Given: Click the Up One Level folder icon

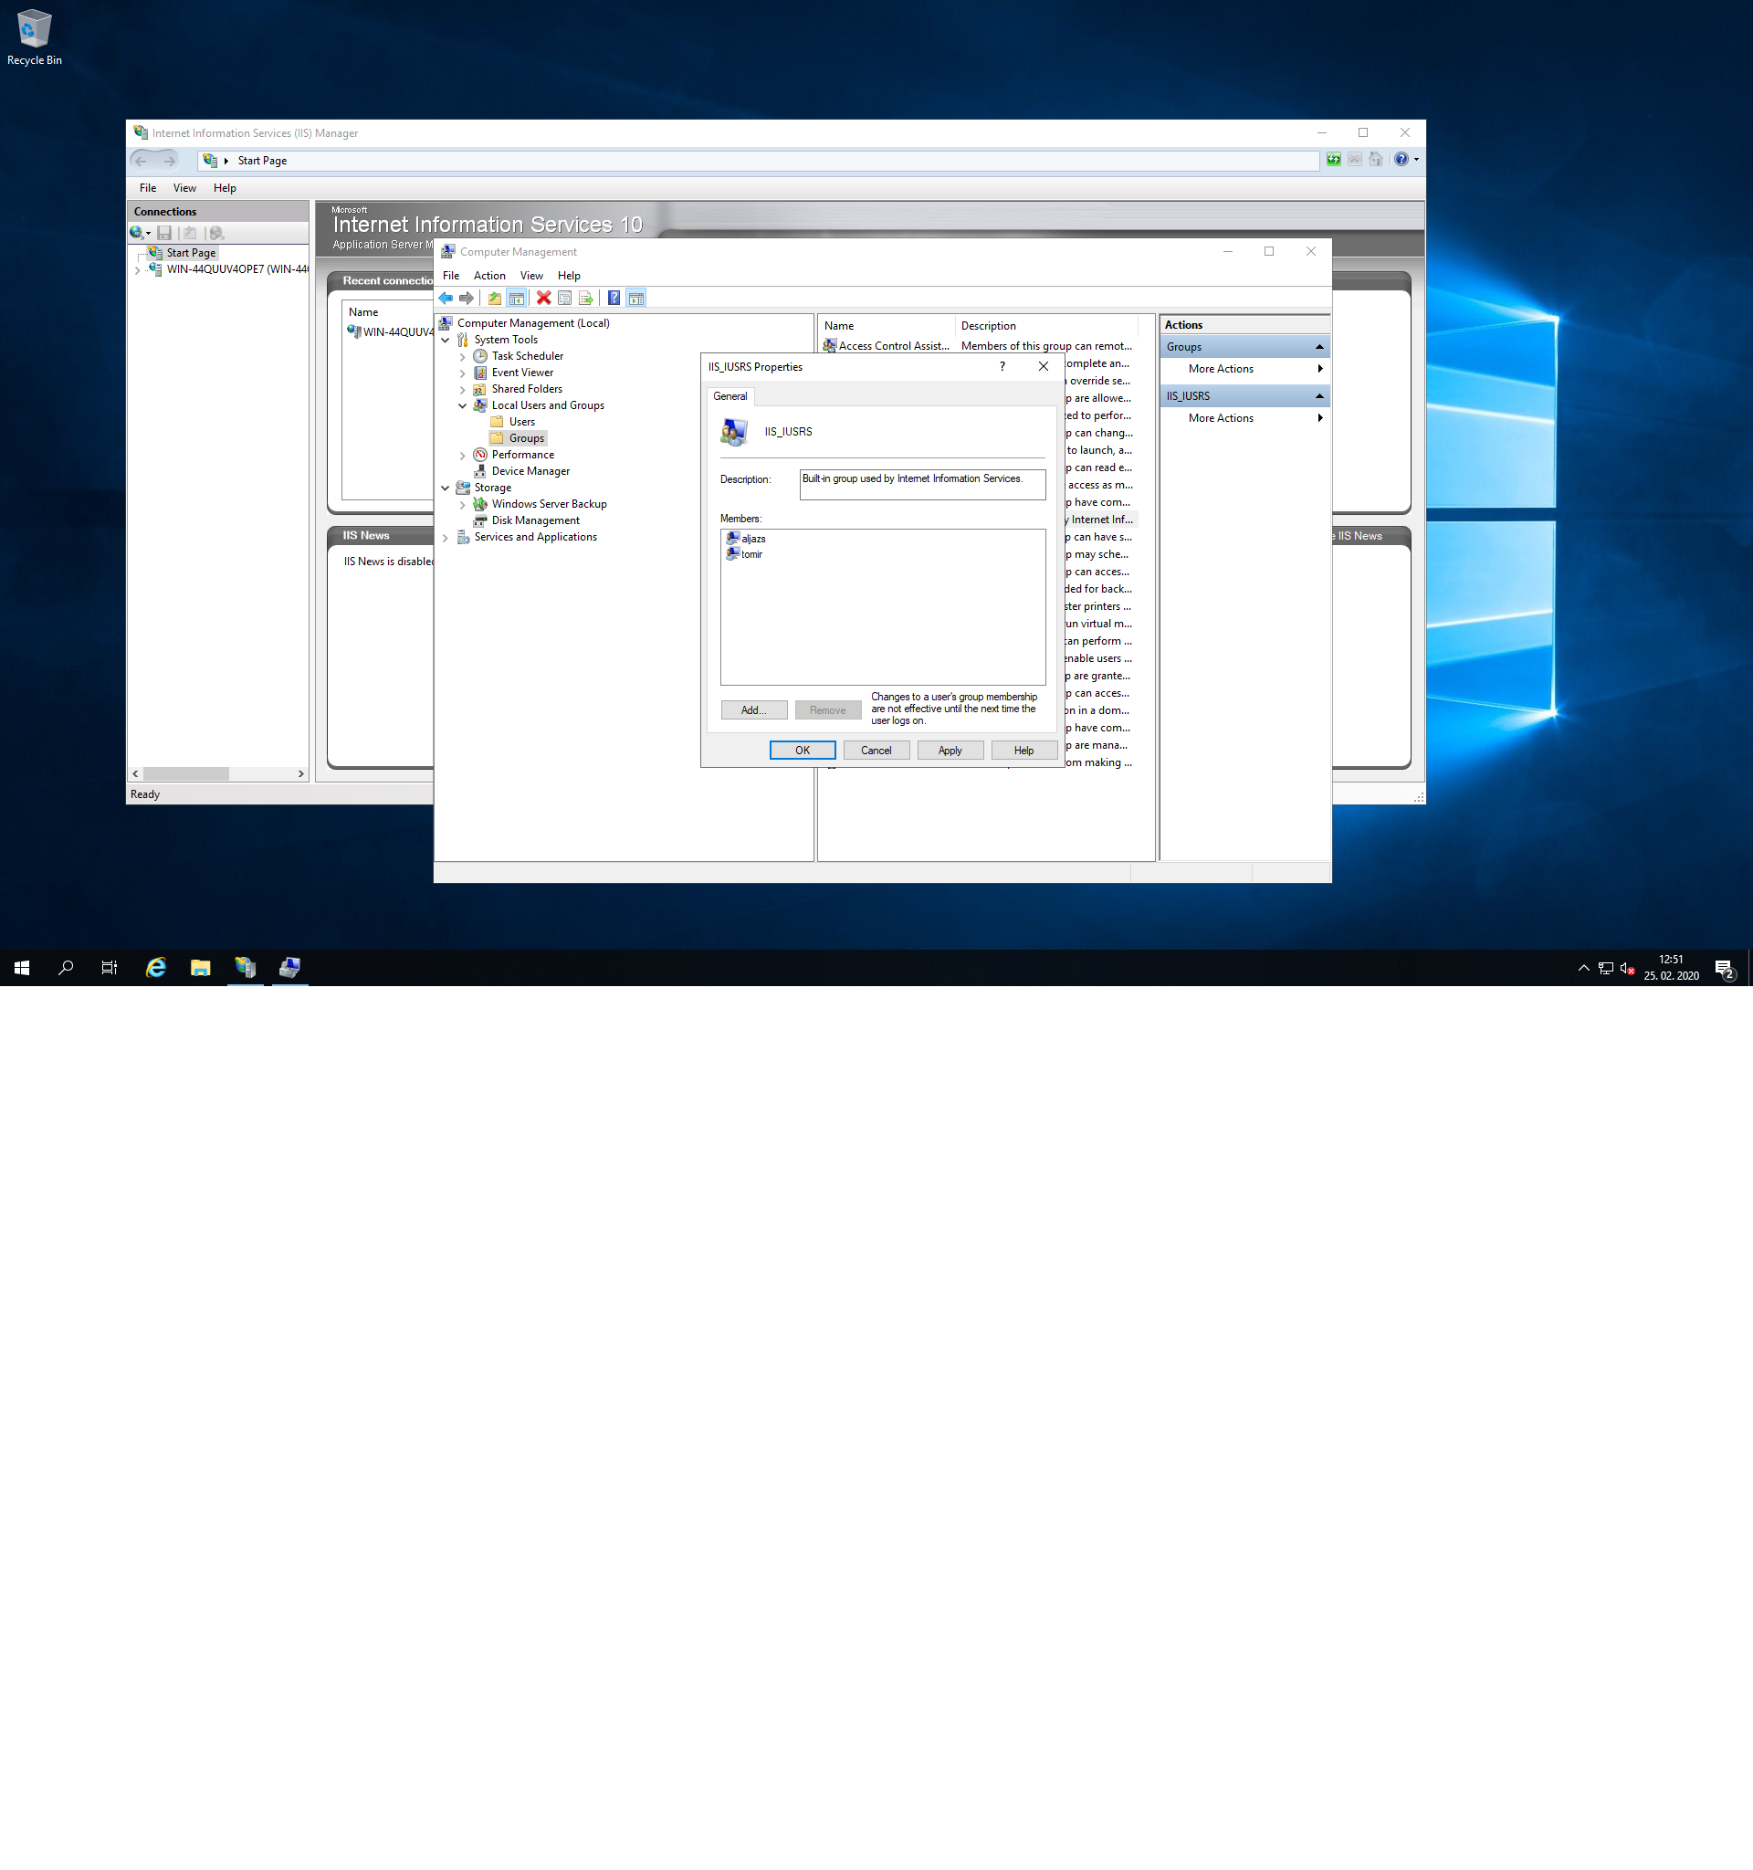Looking at the screenshot, I should tap(495, 299).
